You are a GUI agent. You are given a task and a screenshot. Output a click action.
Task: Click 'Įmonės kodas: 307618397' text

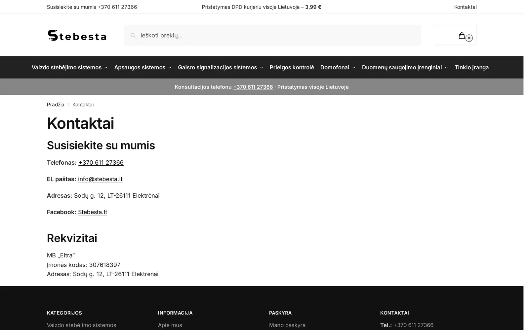[84, 265]
